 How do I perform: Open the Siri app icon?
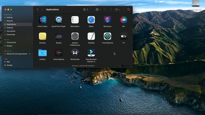[124, 20]
